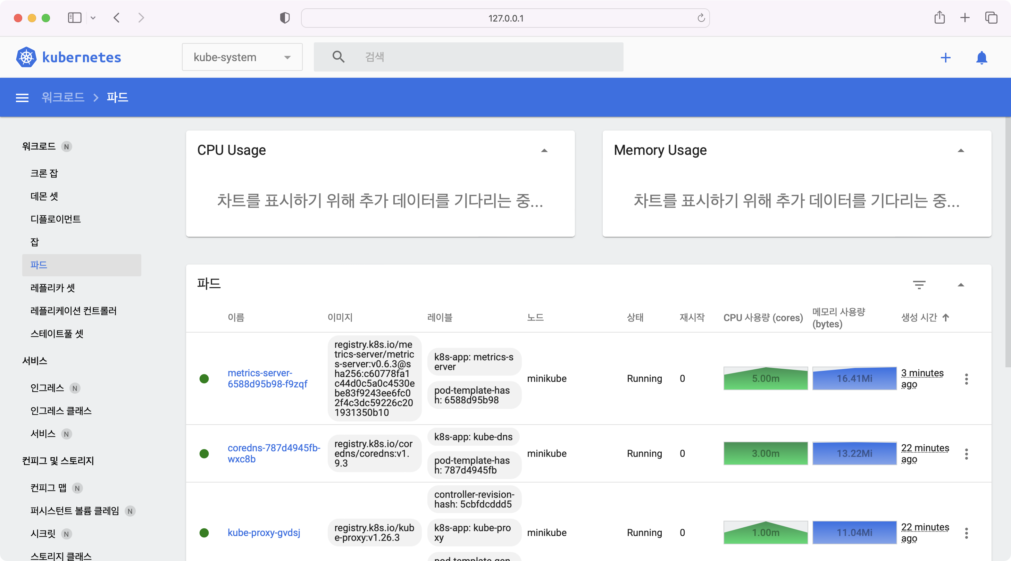Screen dimensions: 1011x561
Task: Click the 13.22Mi memory usage sparkline
Action: click(854, 453)
